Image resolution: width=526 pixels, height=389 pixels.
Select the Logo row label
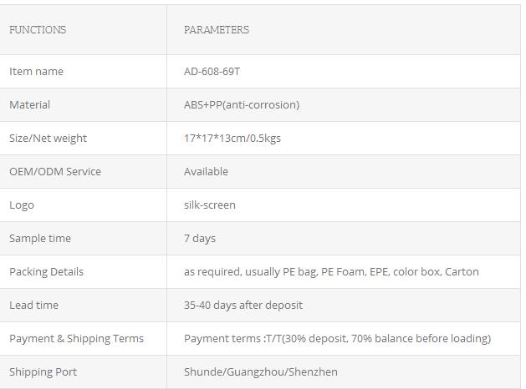[x=22, y=205]
